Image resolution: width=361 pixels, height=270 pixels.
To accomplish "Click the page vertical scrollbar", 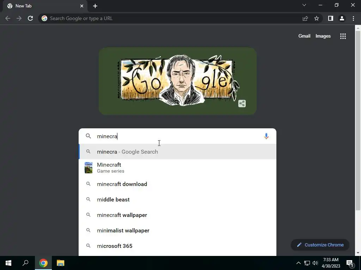I will point(358,120).
